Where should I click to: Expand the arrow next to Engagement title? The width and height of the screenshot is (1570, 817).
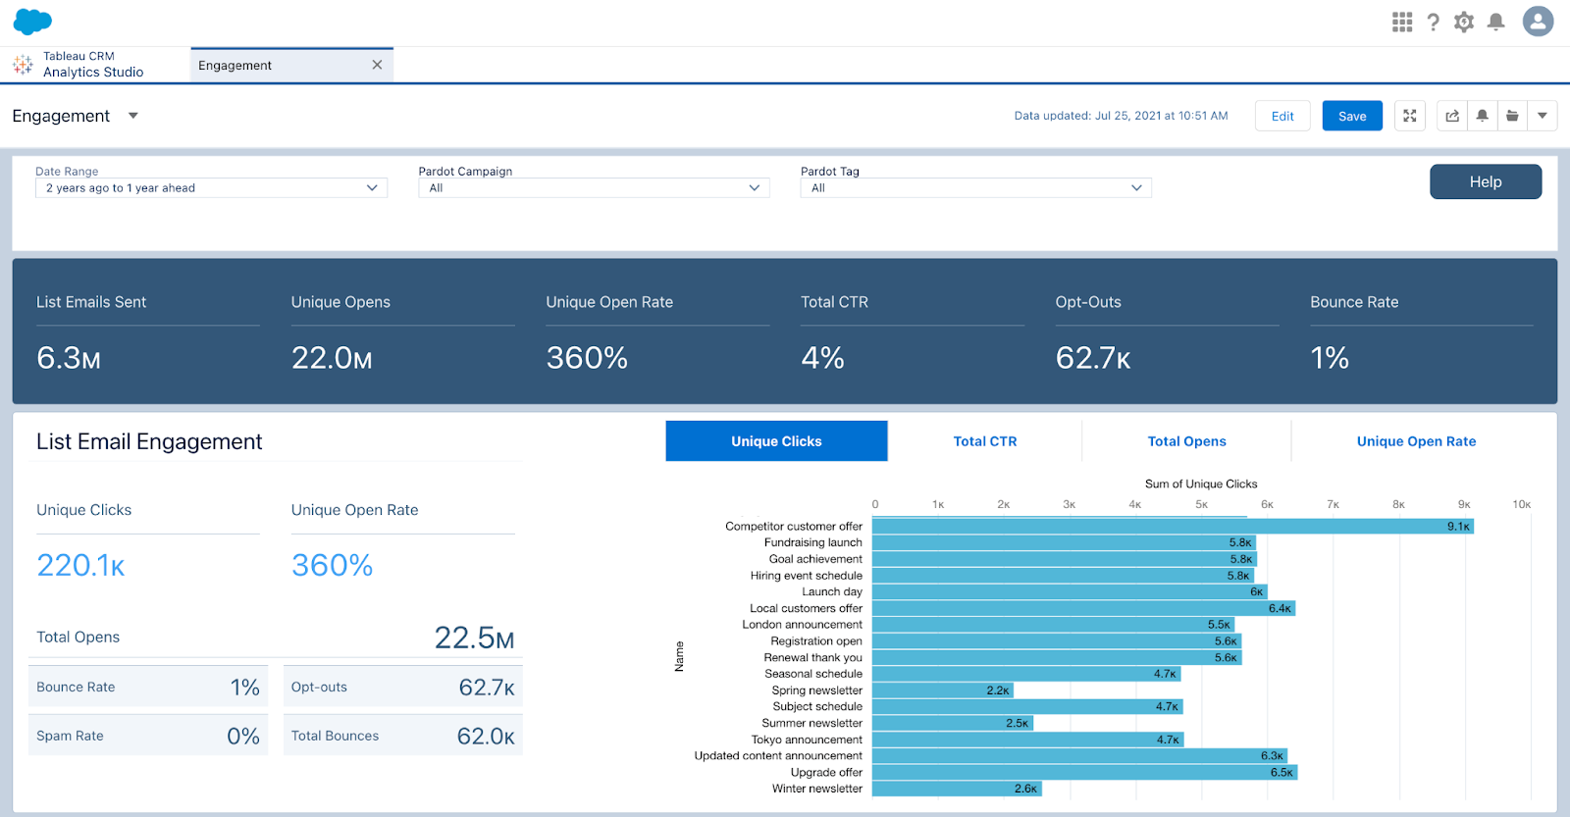[x=133, y=116]
